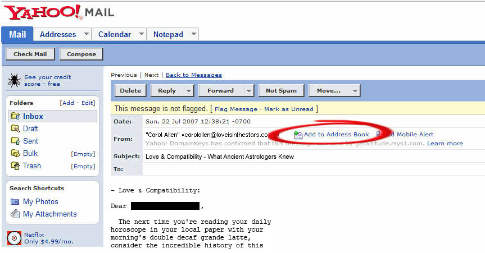Click the Inbox folder icon
The height and width of the screenshot is (253, 485).
coord(15,116)
